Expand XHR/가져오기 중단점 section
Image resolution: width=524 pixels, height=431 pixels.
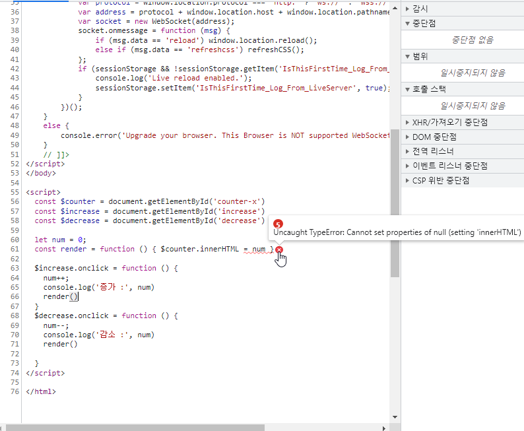(x=407, y=122)
